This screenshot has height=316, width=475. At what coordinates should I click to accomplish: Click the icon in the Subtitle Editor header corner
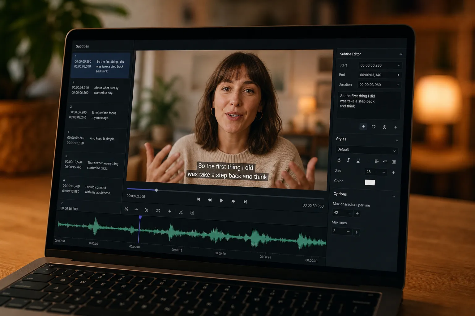pos(401,54)
